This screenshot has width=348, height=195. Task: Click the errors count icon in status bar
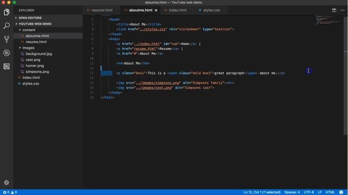[x=4, y=192]
